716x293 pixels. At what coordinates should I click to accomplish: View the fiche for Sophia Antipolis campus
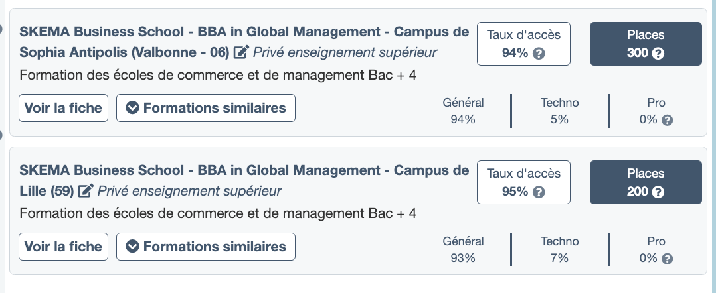tap(64, 108)
